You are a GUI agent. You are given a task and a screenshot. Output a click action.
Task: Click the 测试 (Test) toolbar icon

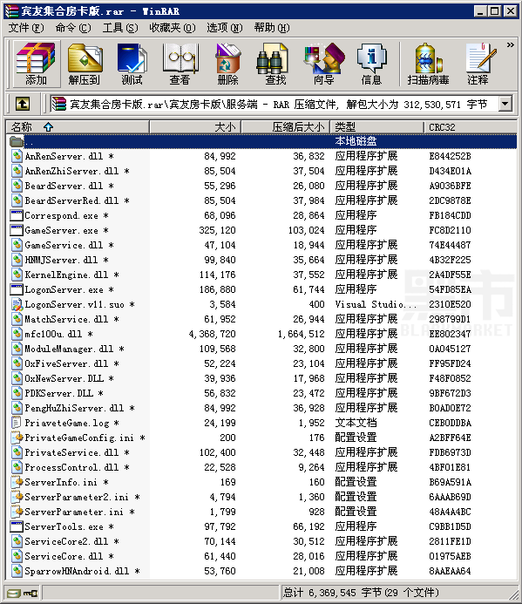pyautogui.click(x=132, y=64)
